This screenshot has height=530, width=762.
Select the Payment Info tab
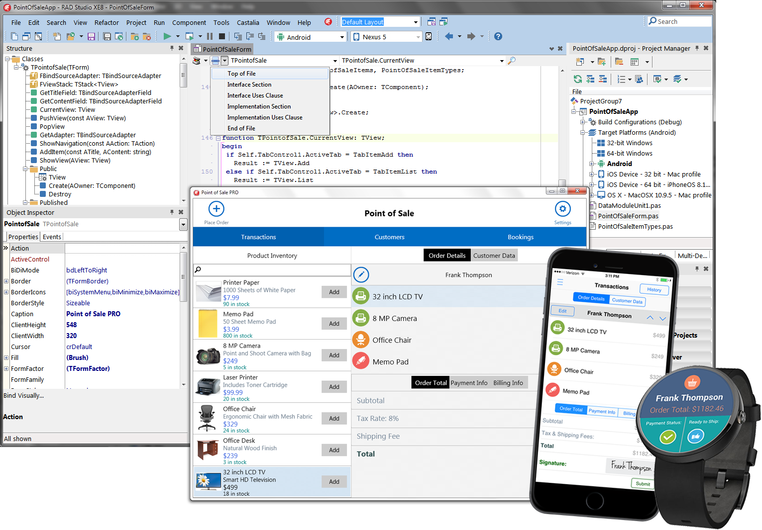[469, 383]
